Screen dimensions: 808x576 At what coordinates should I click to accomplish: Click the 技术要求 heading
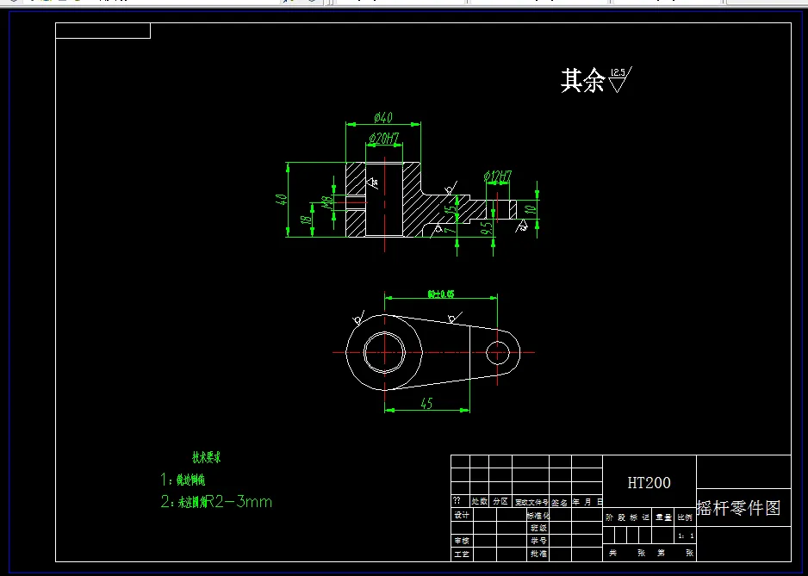(207, 457)
